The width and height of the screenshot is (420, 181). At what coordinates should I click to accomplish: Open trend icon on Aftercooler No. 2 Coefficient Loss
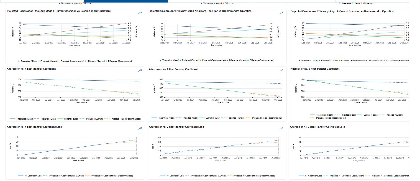(x=281, y=128)
